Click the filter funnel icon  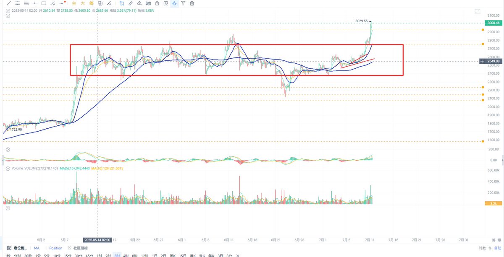pos(183,3)
